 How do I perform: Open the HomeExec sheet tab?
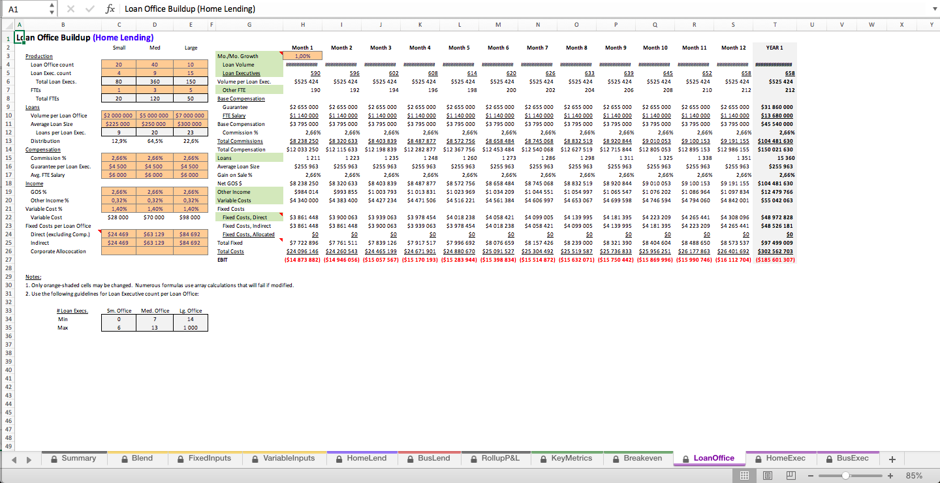pyautogui.click(x=780, y=458)
